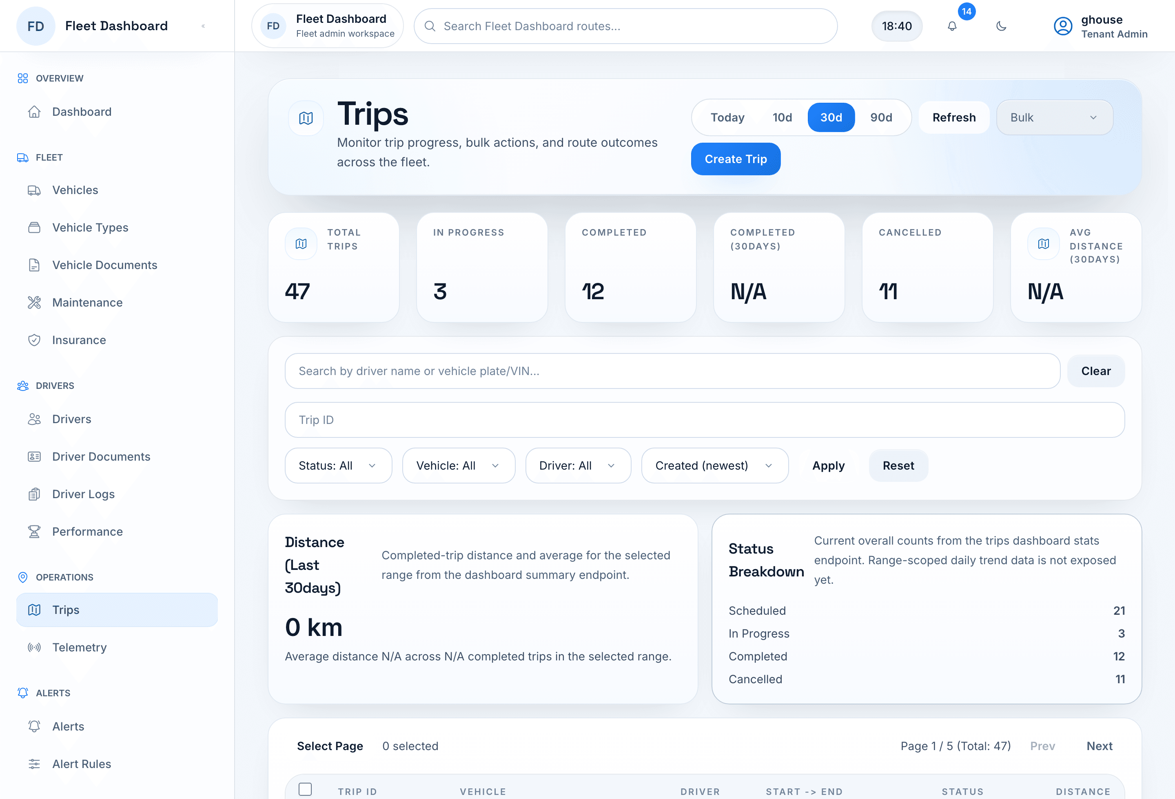Viewport: 1175px width, 799px height.
Task: Open the Vehicle: All filter dropdown
Action: 459,466
